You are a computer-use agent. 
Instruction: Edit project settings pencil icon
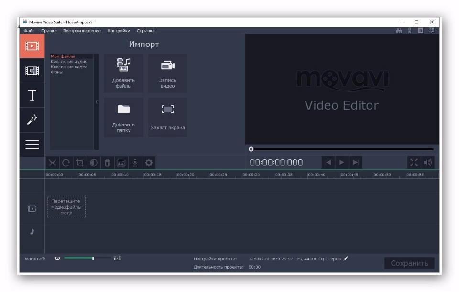346,258
